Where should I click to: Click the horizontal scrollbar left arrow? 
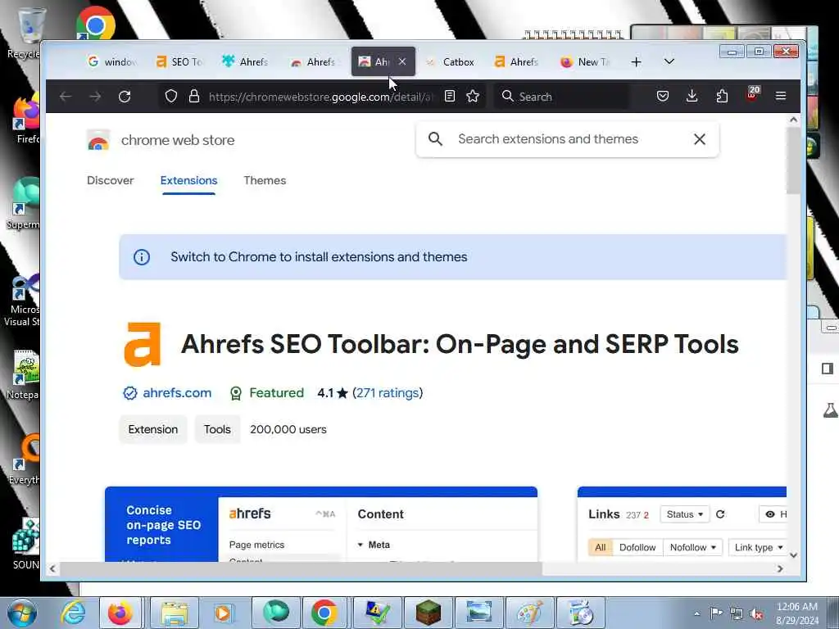(52, 569)
